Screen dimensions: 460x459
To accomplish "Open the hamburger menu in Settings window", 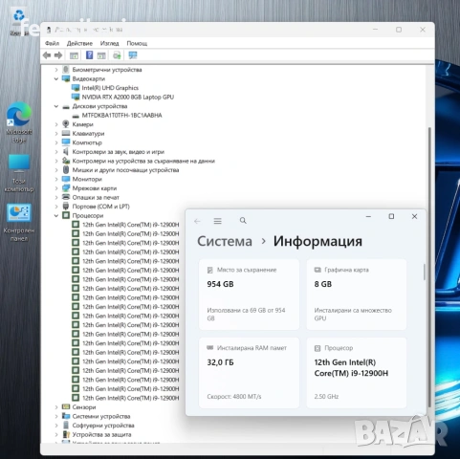I will click(x=218, y=221).
